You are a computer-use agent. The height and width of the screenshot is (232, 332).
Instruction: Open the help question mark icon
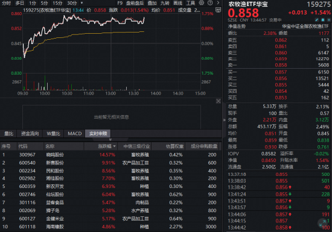pos(210,3)
